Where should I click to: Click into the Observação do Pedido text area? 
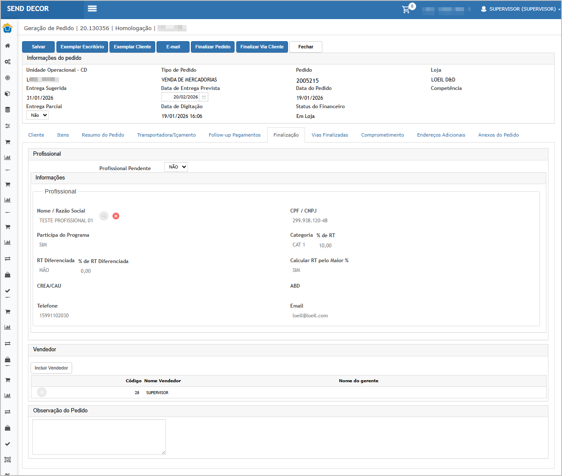click(99, 437)
